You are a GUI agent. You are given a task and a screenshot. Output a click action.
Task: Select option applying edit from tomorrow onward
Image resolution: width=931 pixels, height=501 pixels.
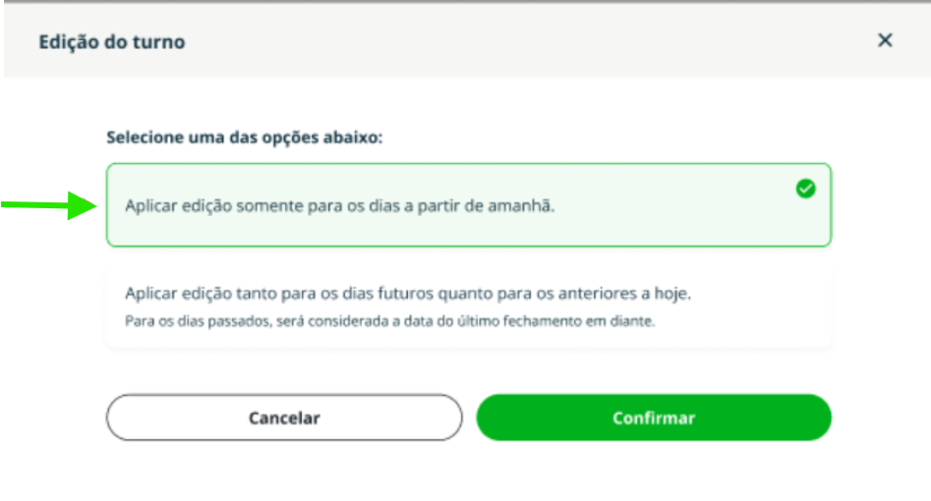469,204
